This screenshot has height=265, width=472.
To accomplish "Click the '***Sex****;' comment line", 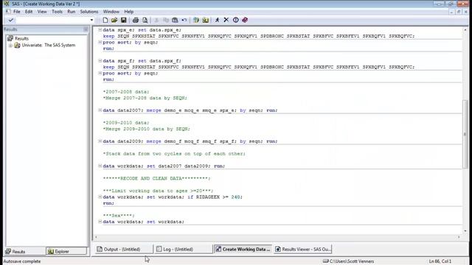I will 119,216.
